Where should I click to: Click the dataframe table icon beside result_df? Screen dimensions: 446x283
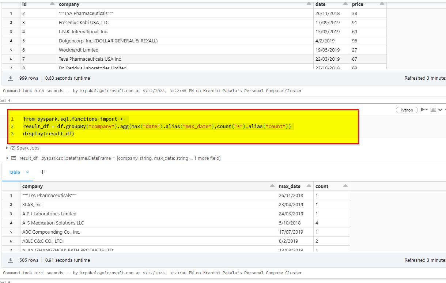click(x=14, y=158)
